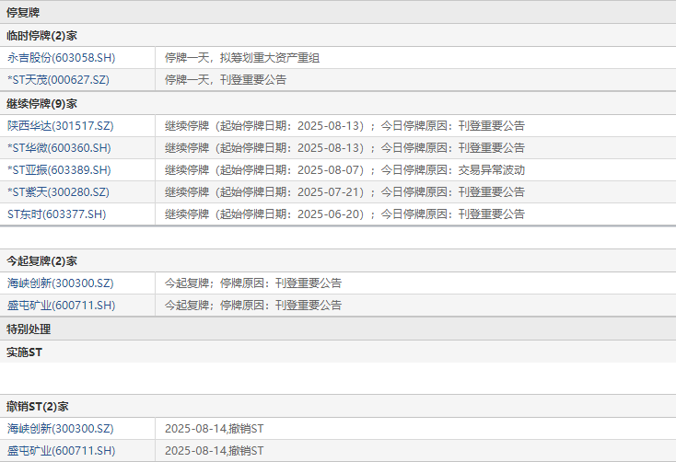Image resolution: width=676 pixels, height=462 pixels.
Task: Open *ST亚振(603389.SH) stock link
Action: click(x=59, y=170)
